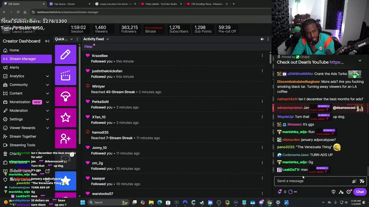Open the 7TV emote menu
The width and height of the screenshot is (369, 207).
pyautogui.click(x=362, y=181)
